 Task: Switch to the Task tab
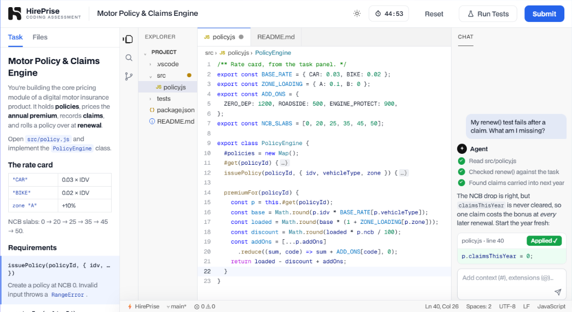(x=15, y=37)
